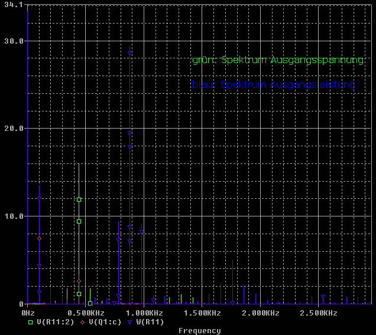Click the green square V(R11:2) legend marker
The width and height of the screenshot is (376, 335).
click(x=31, y=322)
